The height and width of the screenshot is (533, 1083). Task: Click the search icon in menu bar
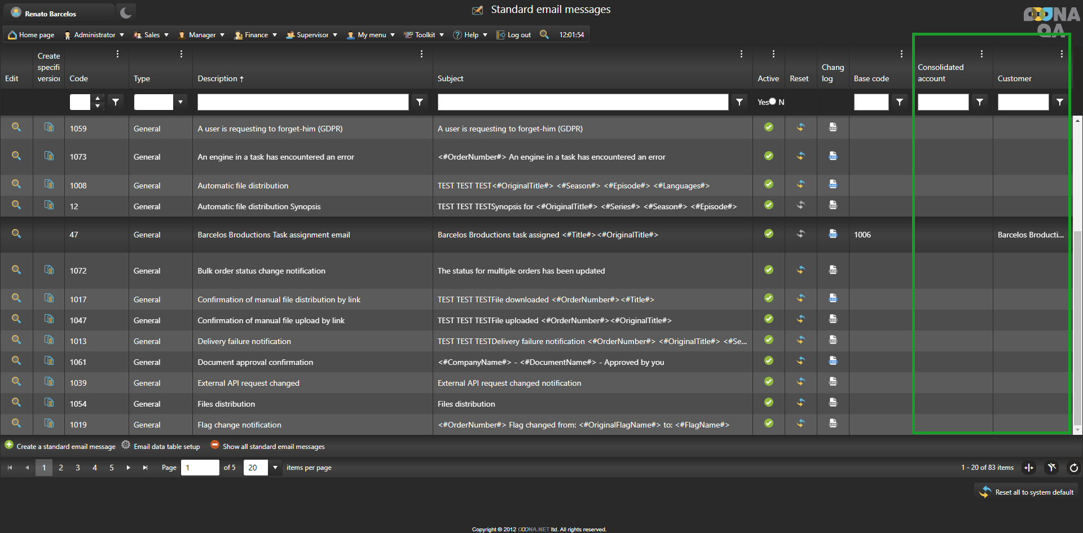[544, 34]
